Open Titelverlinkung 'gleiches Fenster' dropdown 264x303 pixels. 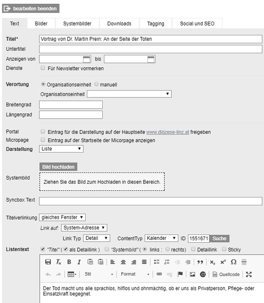pyautogui.click(x=62, y=217)
